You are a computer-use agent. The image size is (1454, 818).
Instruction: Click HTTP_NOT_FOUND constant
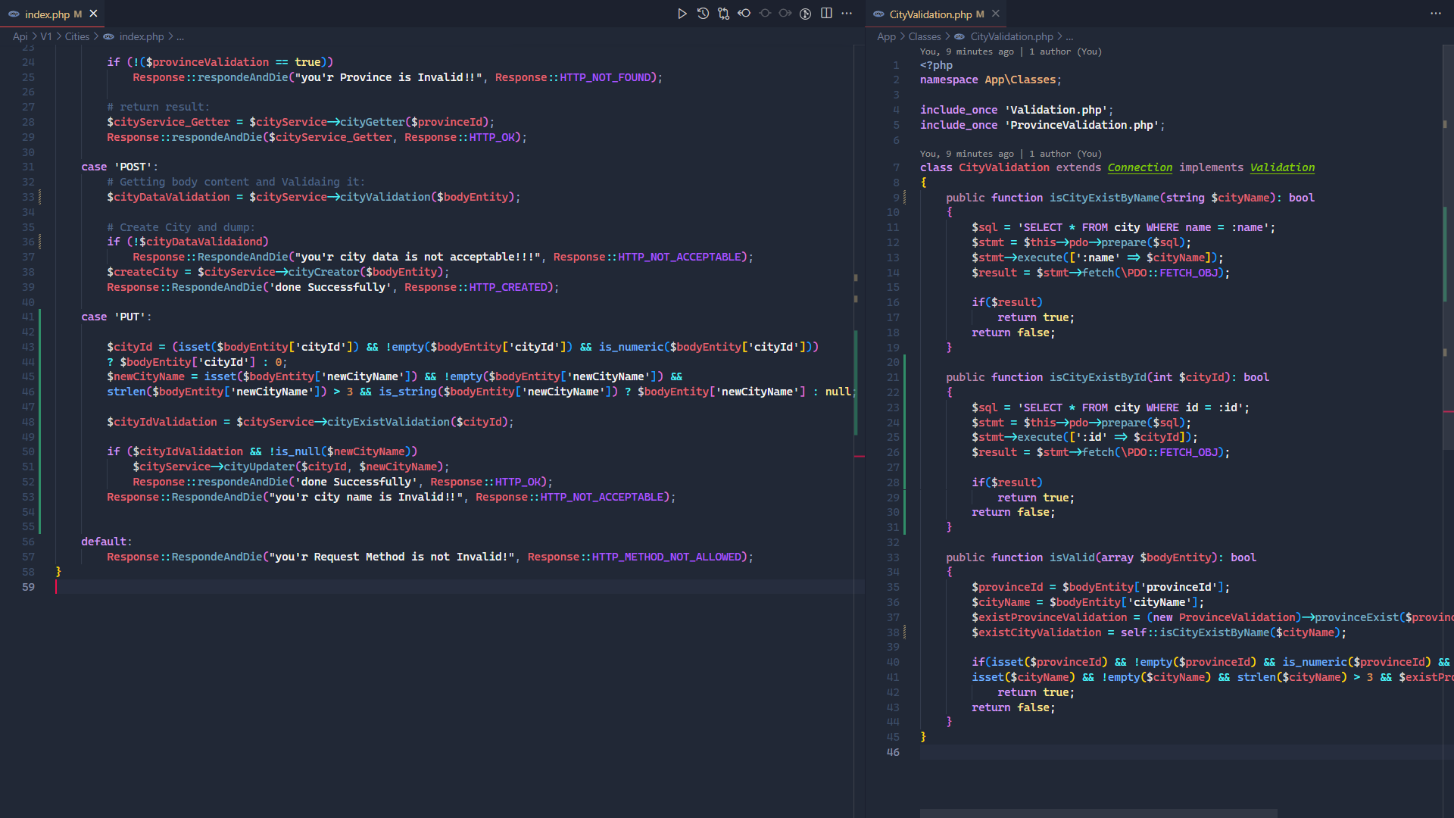[605, 77]
